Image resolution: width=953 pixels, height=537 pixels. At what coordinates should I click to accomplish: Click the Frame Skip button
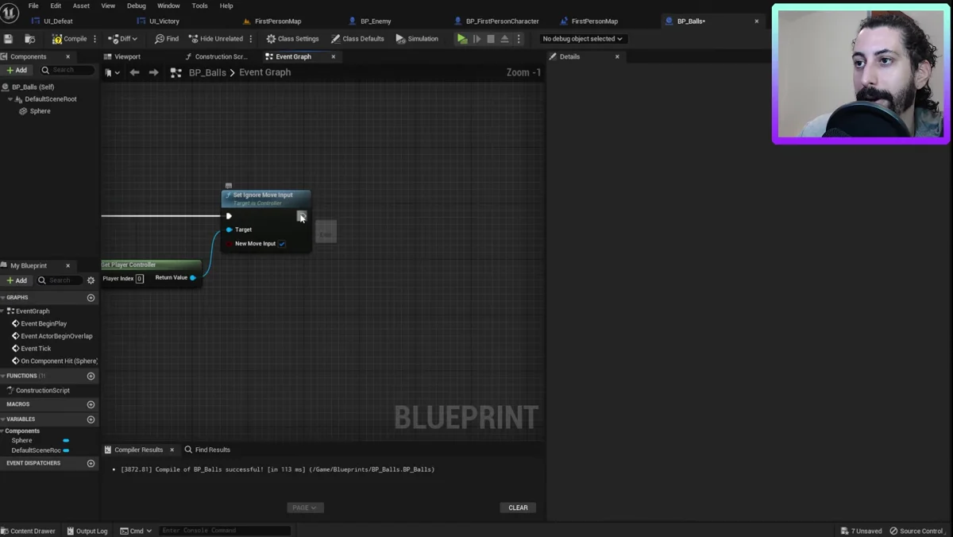click(x=477, y=39)
